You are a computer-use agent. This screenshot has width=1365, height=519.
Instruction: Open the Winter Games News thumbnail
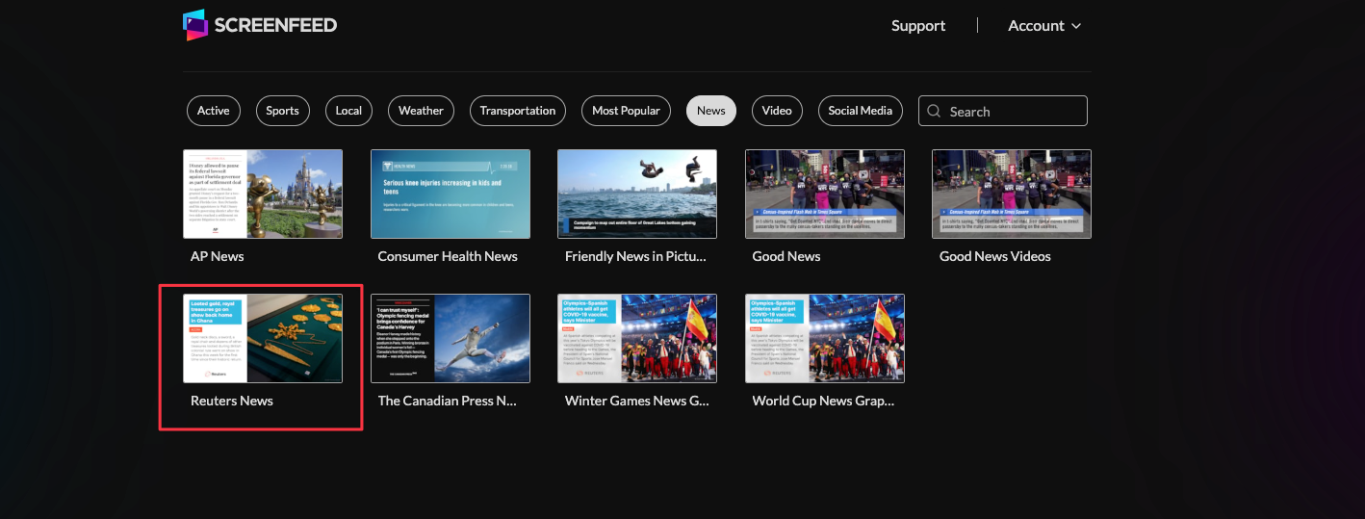click(x=637, y=338)
